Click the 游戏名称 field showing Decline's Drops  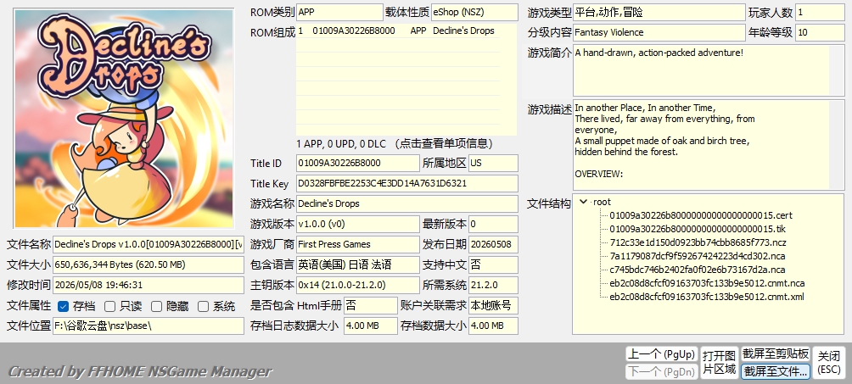[407, 203]
